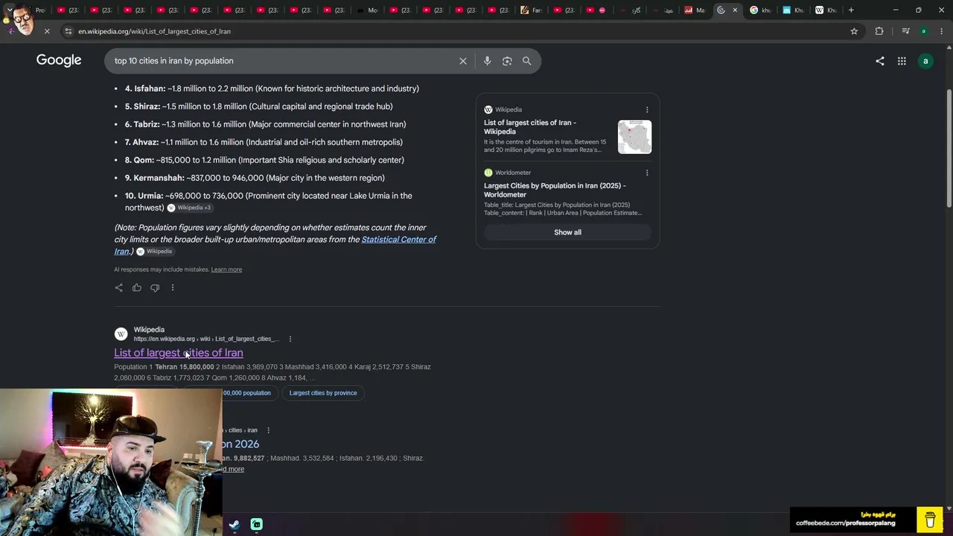953x536 pixels.
Task: Switch to the 'Fars' tab
Action: pos(532,10)
